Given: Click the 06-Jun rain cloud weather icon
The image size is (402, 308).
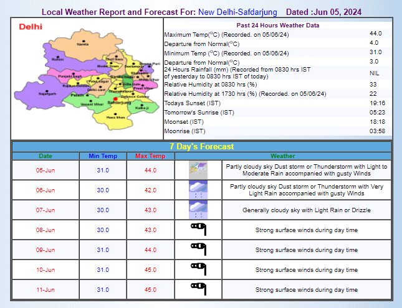Looking at the screenshot, I should [198, 190].
